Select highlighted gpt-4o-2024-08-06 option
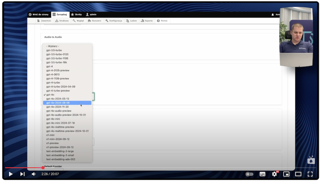The image size is (321, 182). click(67, 103)
